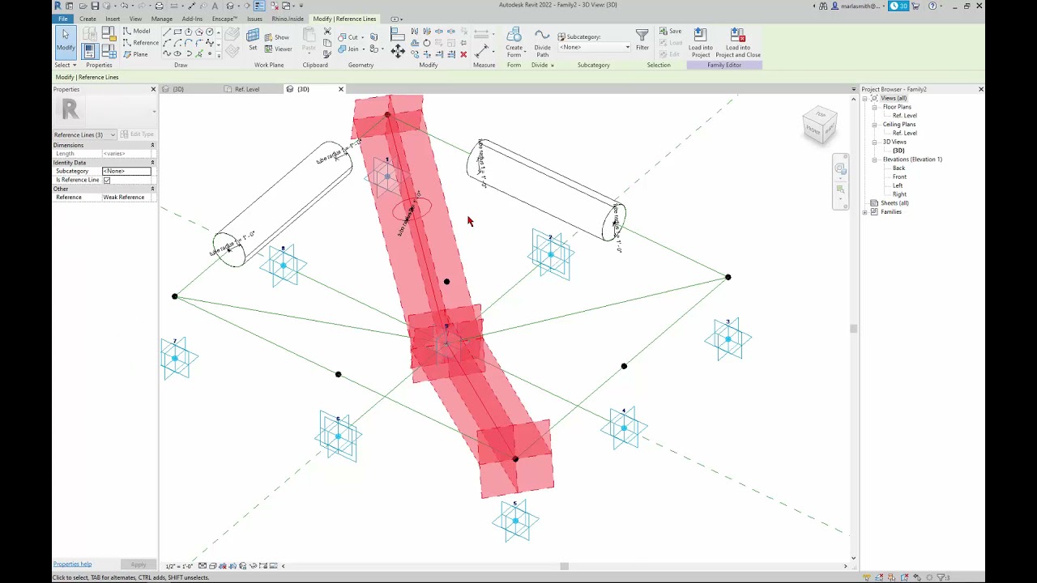
Task: Switch to the Enscape ribbon tab
Action: click(x=224, y=19)
